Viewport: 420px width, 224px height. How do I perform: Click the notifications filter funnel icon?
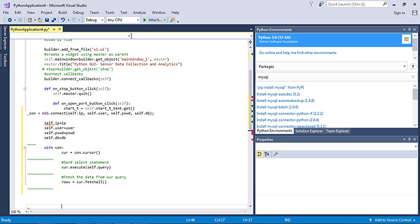pyautogui.click(x=311, y=4)
